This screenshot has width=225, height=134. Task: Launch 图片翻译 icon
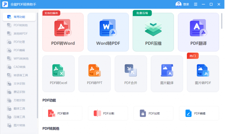(x=167, y=70)
